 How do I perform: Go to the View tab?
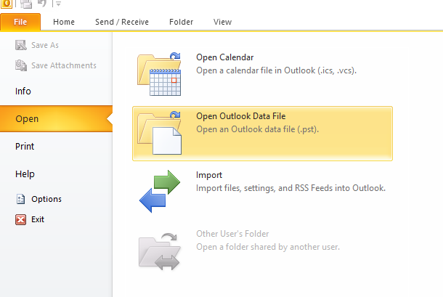click(x=222, y=22)
